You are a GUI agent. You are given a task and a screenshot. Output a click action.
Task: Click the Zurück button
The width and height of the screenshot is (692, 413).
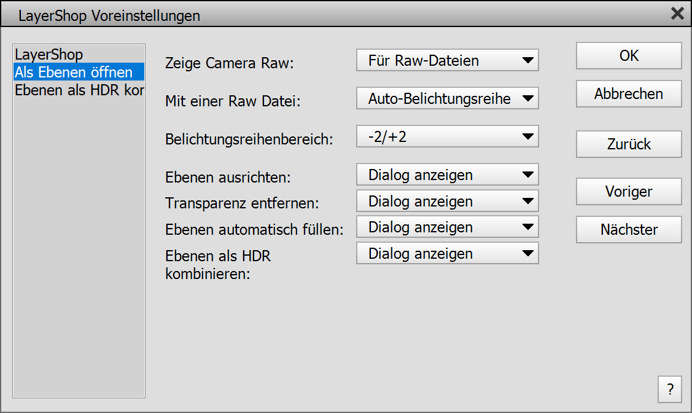click(629, 144)
